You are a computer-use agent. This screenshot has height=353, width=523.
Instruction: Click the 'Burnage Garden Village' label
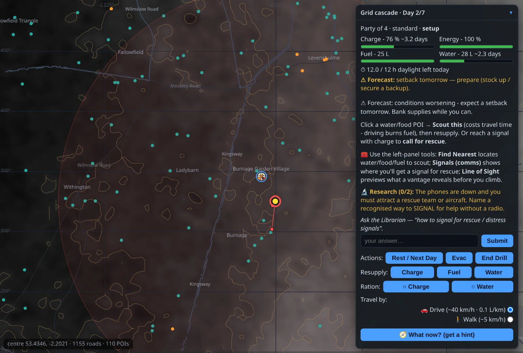(x=261, y=169)
